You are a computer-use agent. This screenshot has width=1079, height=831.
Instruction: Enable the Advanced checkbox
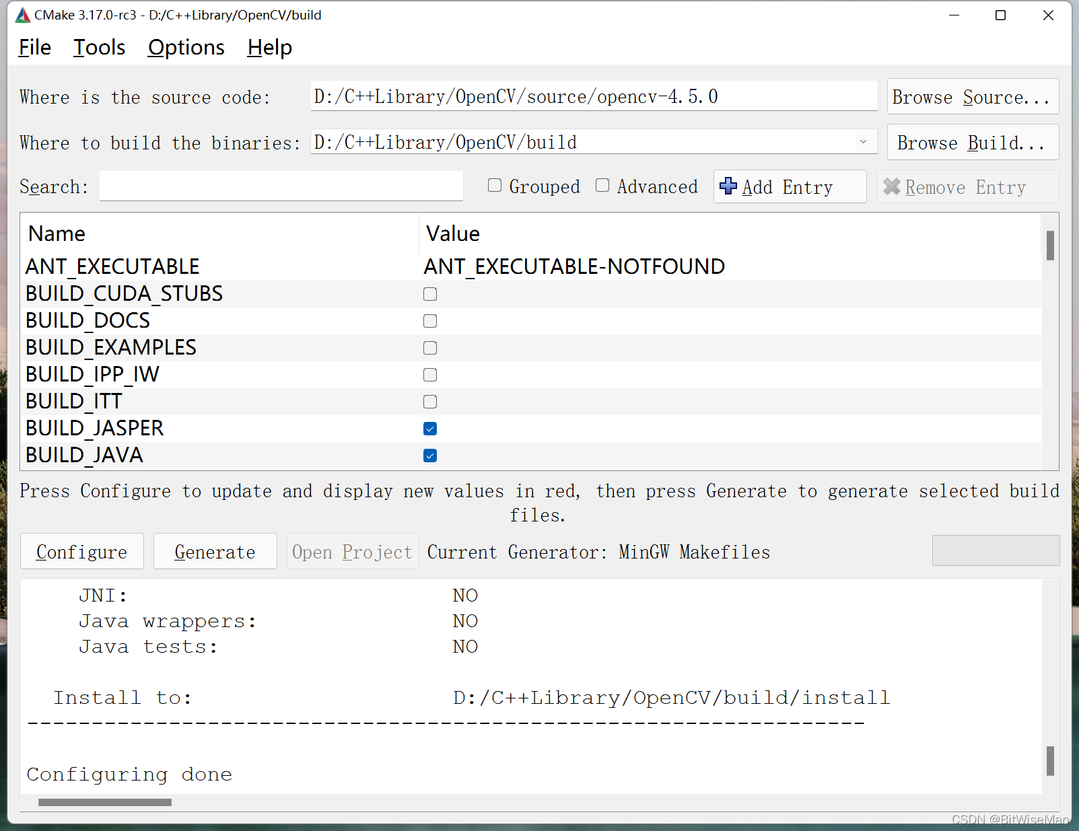point(602,185)
